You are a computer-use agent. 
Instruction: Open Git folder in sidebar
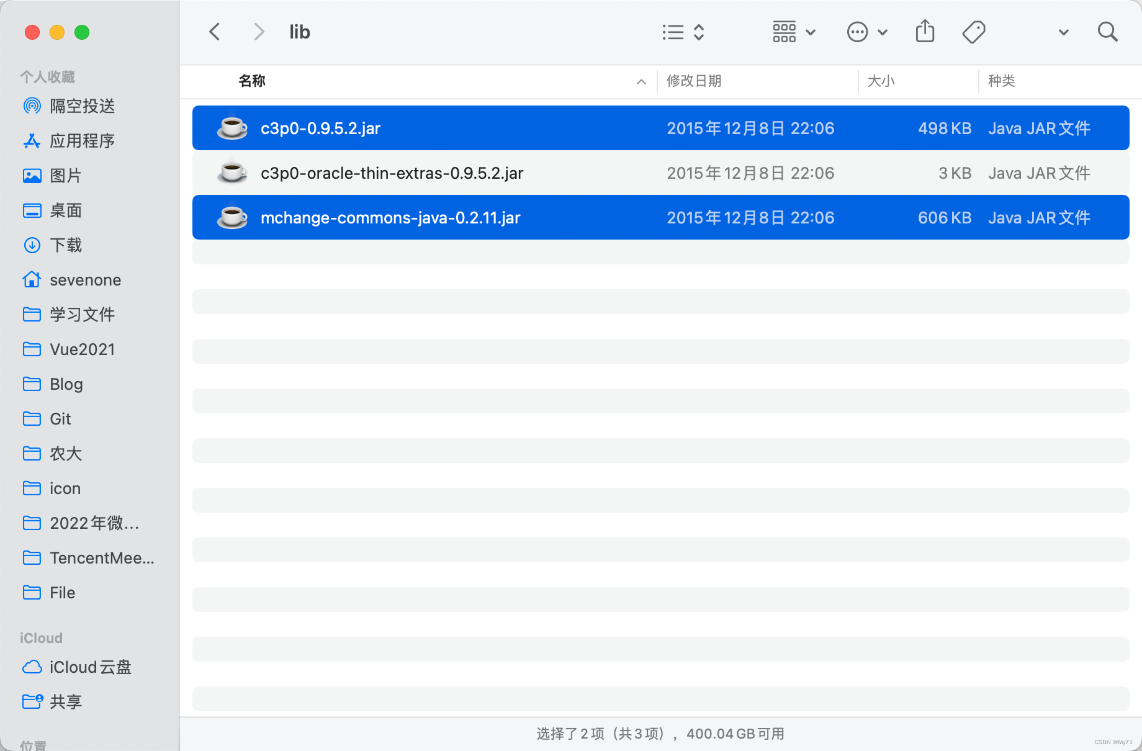point(60,419)
